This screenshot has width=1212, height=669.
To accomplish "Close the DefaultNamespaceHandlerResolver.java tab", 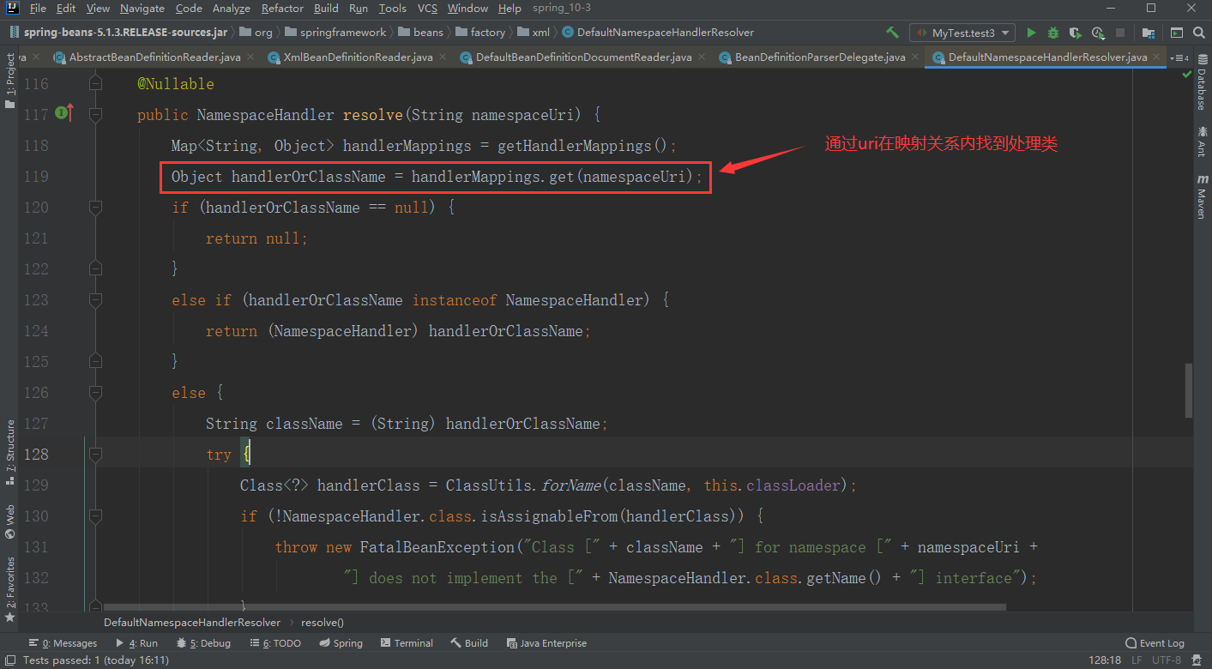I will click(x=1155, y=57).
